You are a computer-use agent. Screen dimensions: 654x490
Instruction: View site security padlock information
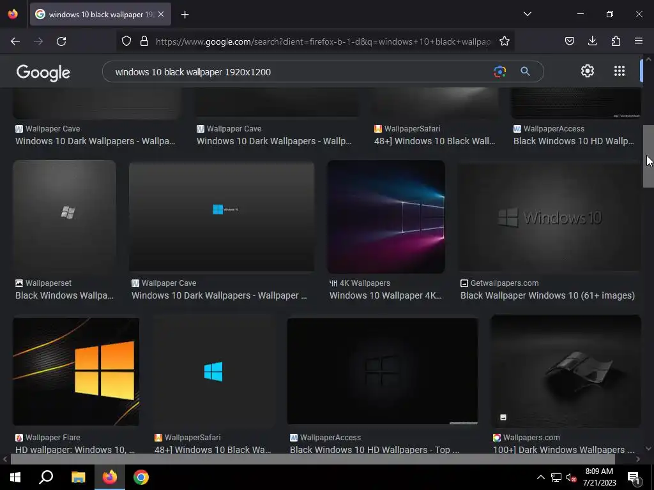[x=144, y=41]
